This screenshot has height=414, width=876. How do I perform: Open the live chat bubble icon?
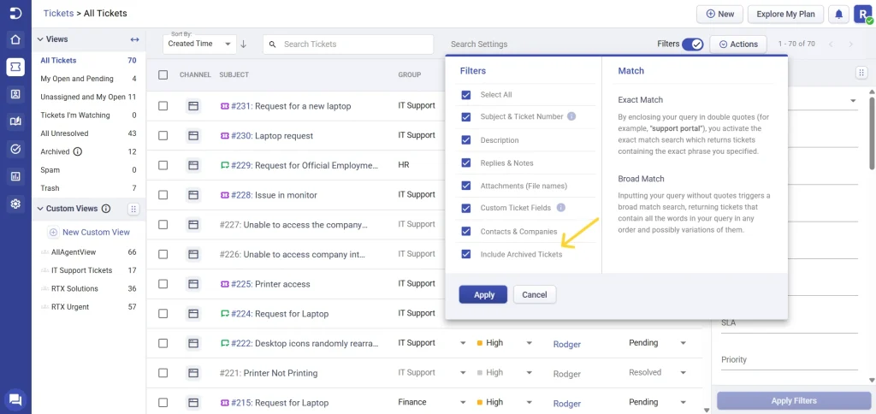(x=15, y=399)
